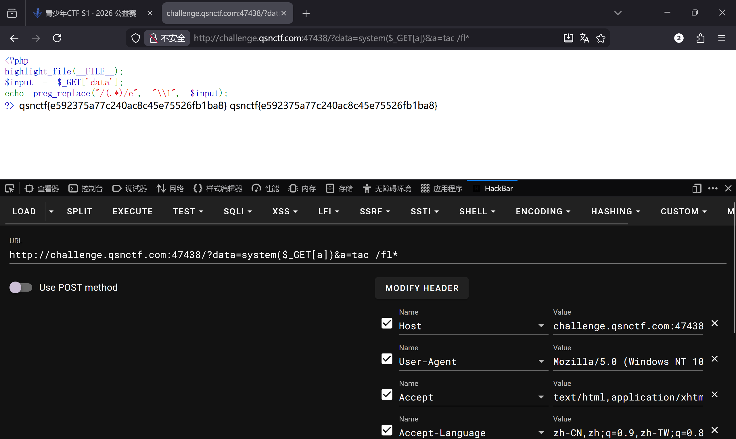Expand the ENCODING dropdown

click(543, 211)
